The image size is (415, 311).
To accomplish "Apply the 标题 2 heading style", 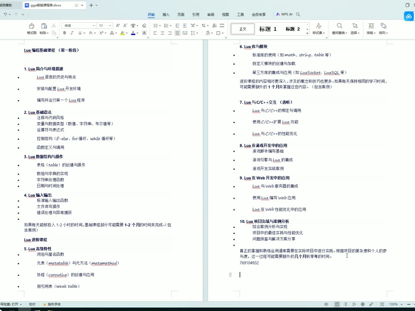I will 293,29.
